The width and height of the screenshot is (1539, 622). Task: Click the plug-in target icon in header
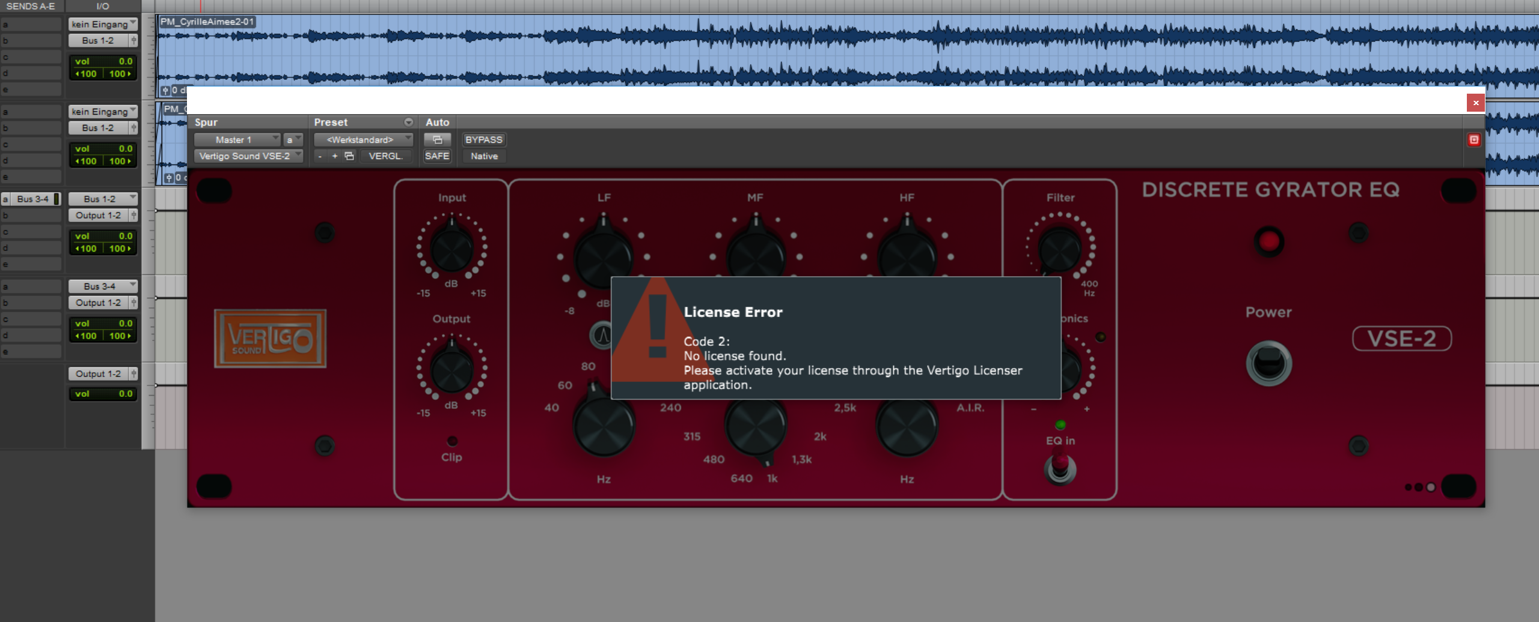tap(1473, 140)
